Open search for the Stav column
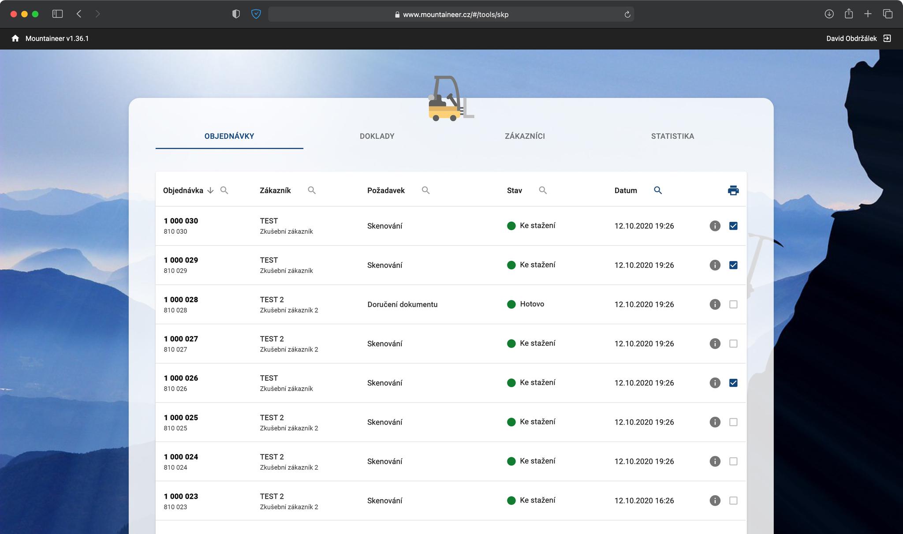903x534 pixels. coord(543,190)
